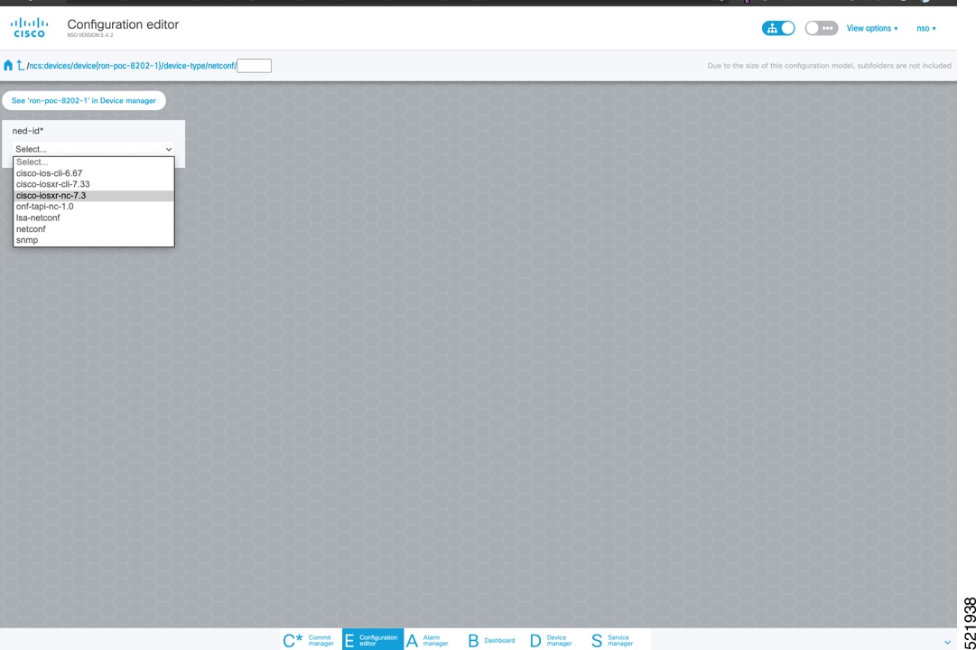Select cisco-iosxr-nc-7.3 option
976x650 pixels.
pos(93,196)
